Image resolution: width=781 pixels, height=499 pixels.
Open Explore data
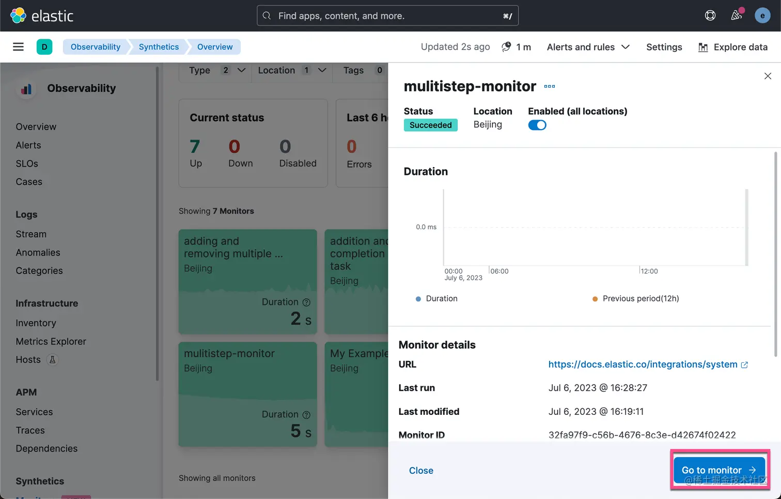click(x=733, y=47)
